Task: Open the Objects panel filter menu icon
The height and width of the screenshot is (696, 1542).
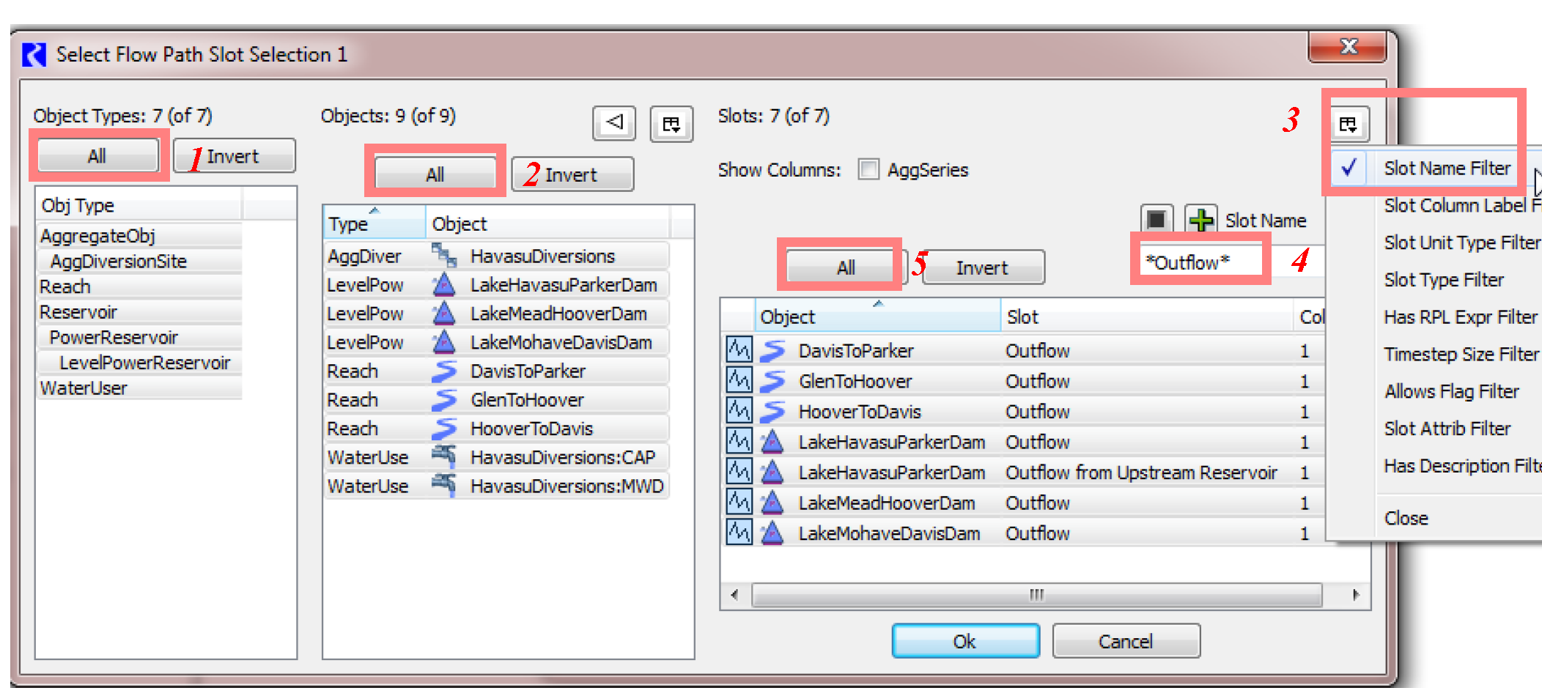Action: 671,124
